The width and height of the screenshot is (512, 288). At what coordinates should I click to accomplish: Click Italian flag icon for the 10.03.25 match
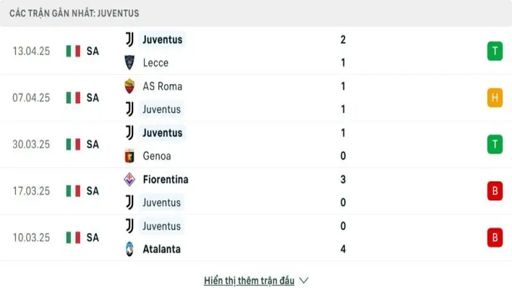click(x=73, y=237)
